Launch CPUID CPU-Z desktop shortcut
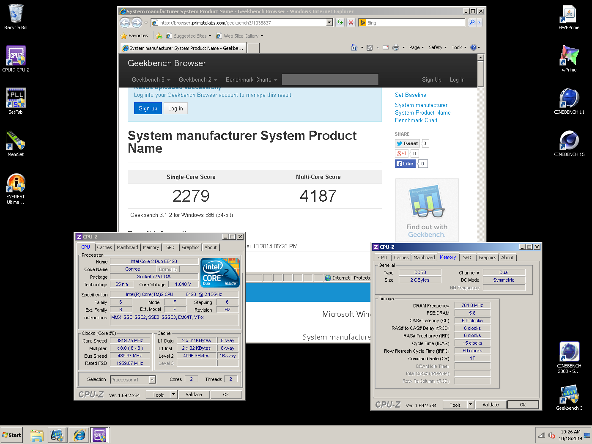Screen dimensions: 592x444 (16, 59)
